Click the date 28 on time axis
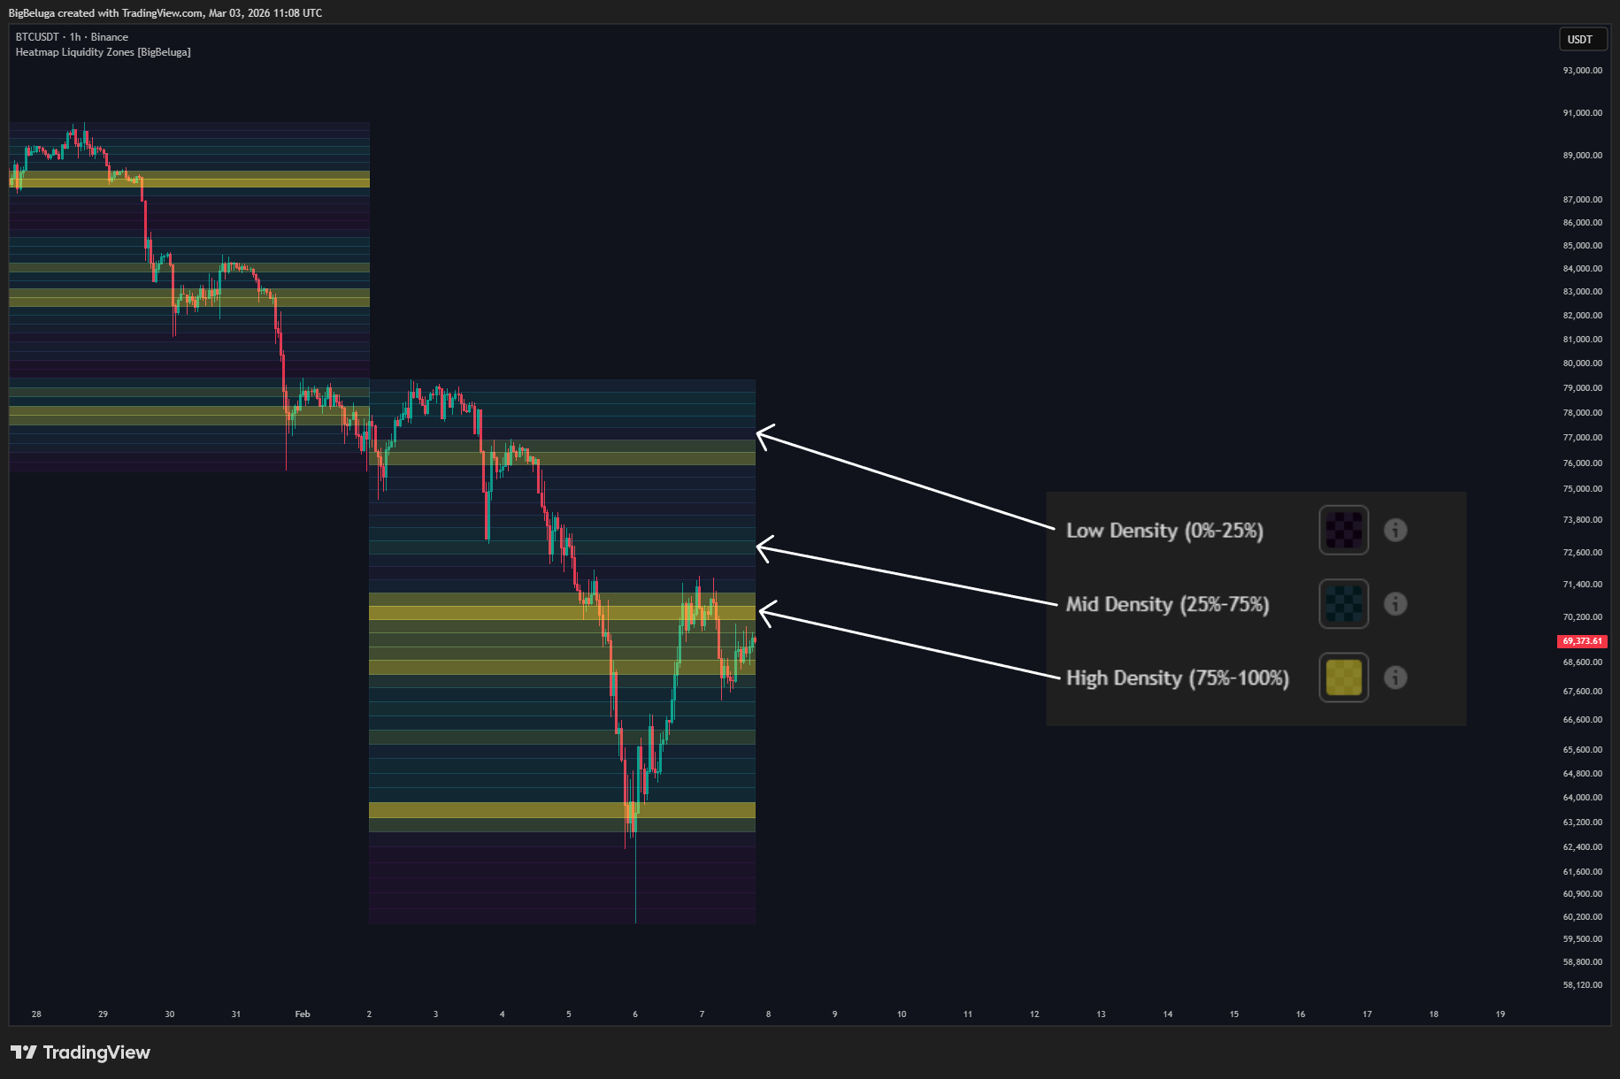The width and height of the screenshot is (1620, 1079). pos(36,1014)
